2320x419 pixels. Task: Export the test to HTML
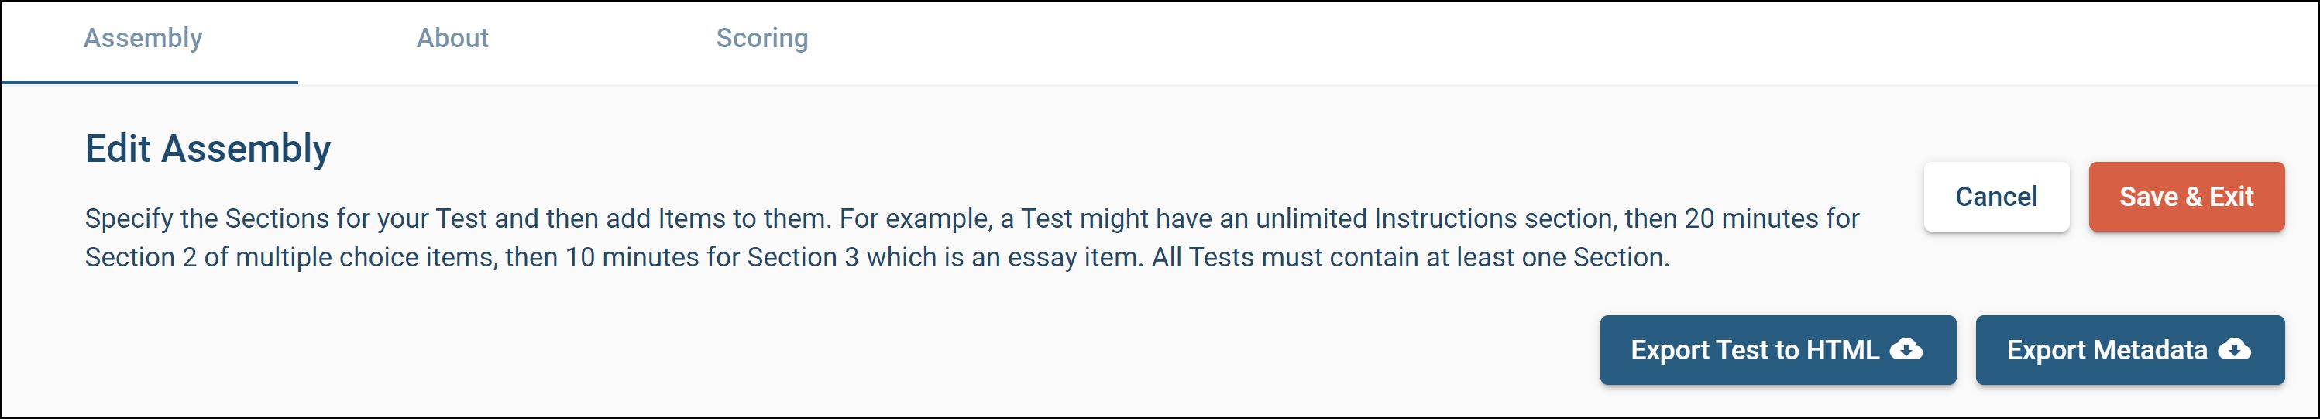(x=1777, y=349)
